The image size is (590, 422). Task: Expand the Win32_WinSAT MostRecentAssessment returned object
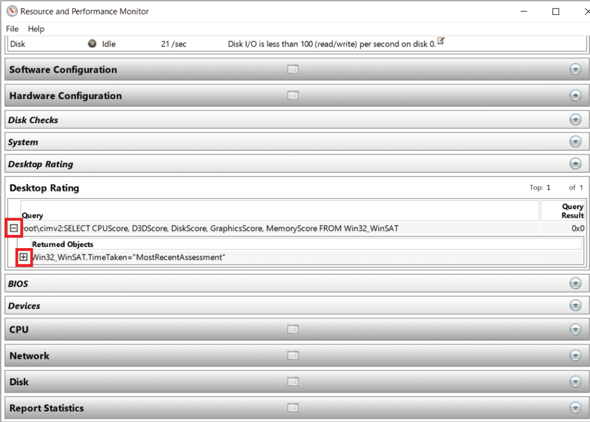pos(23,257)
